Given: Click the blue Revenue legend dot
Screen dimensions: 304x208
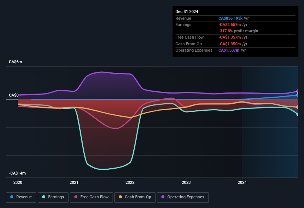Looking at the screenshot, I should coord(12,197).
